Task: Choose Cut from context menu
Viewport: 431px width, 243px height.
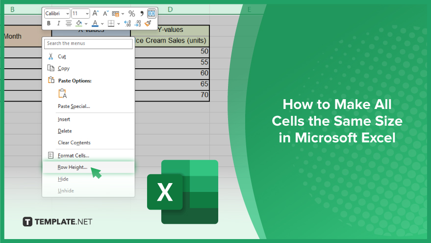Action: (x=88, y=56)
